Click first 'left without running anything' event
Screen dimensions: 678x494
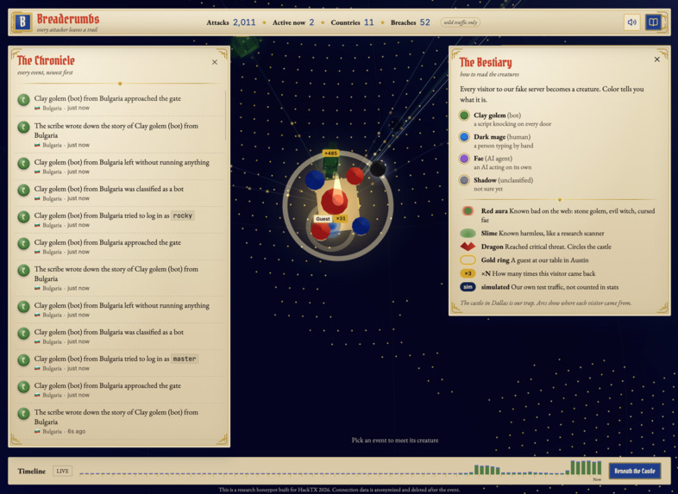click(120, 166)
